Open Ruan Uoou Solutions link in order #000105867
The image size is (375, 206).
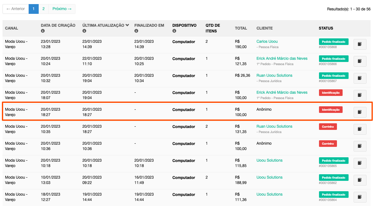(274, 75)
